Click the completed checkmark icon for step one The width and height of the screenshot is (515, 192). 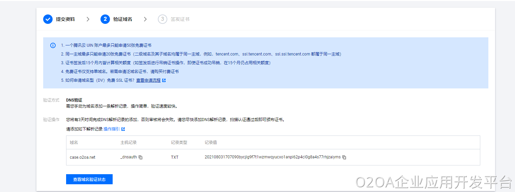48,19
